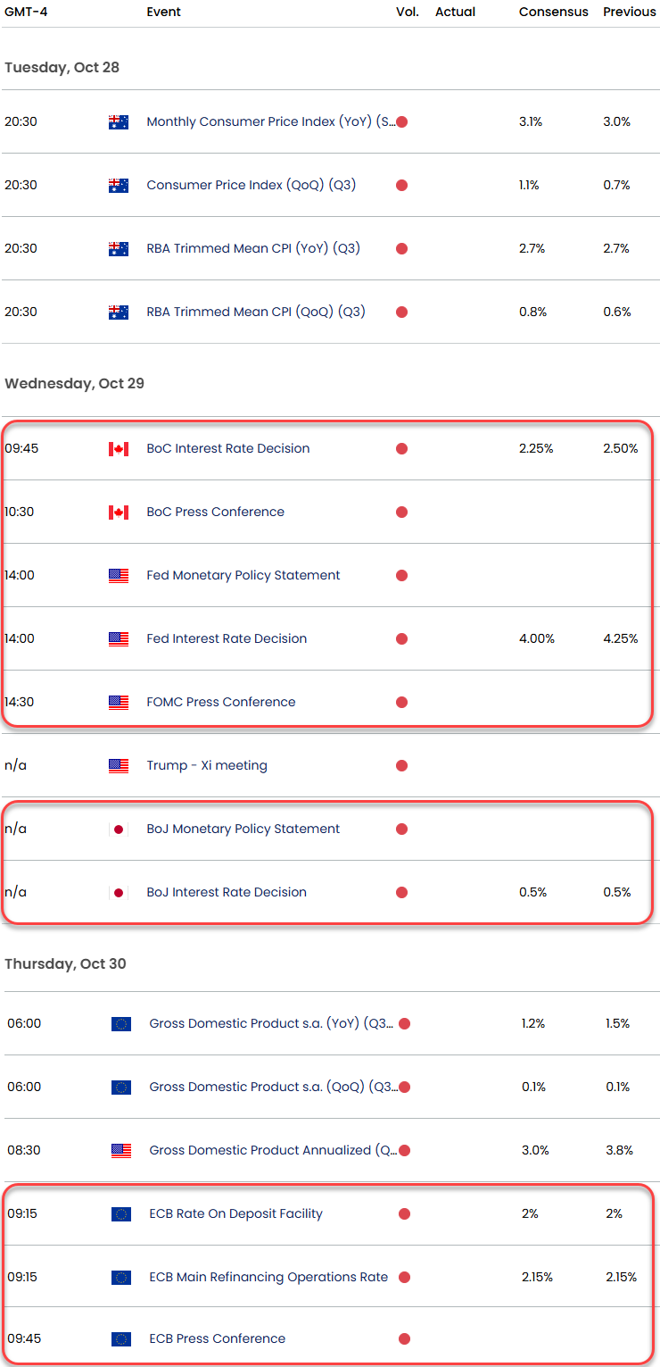Click red volatility dot for FOMC Press Conference
Viewport: 660px width, 1367px height.
[x=401, y=703]
